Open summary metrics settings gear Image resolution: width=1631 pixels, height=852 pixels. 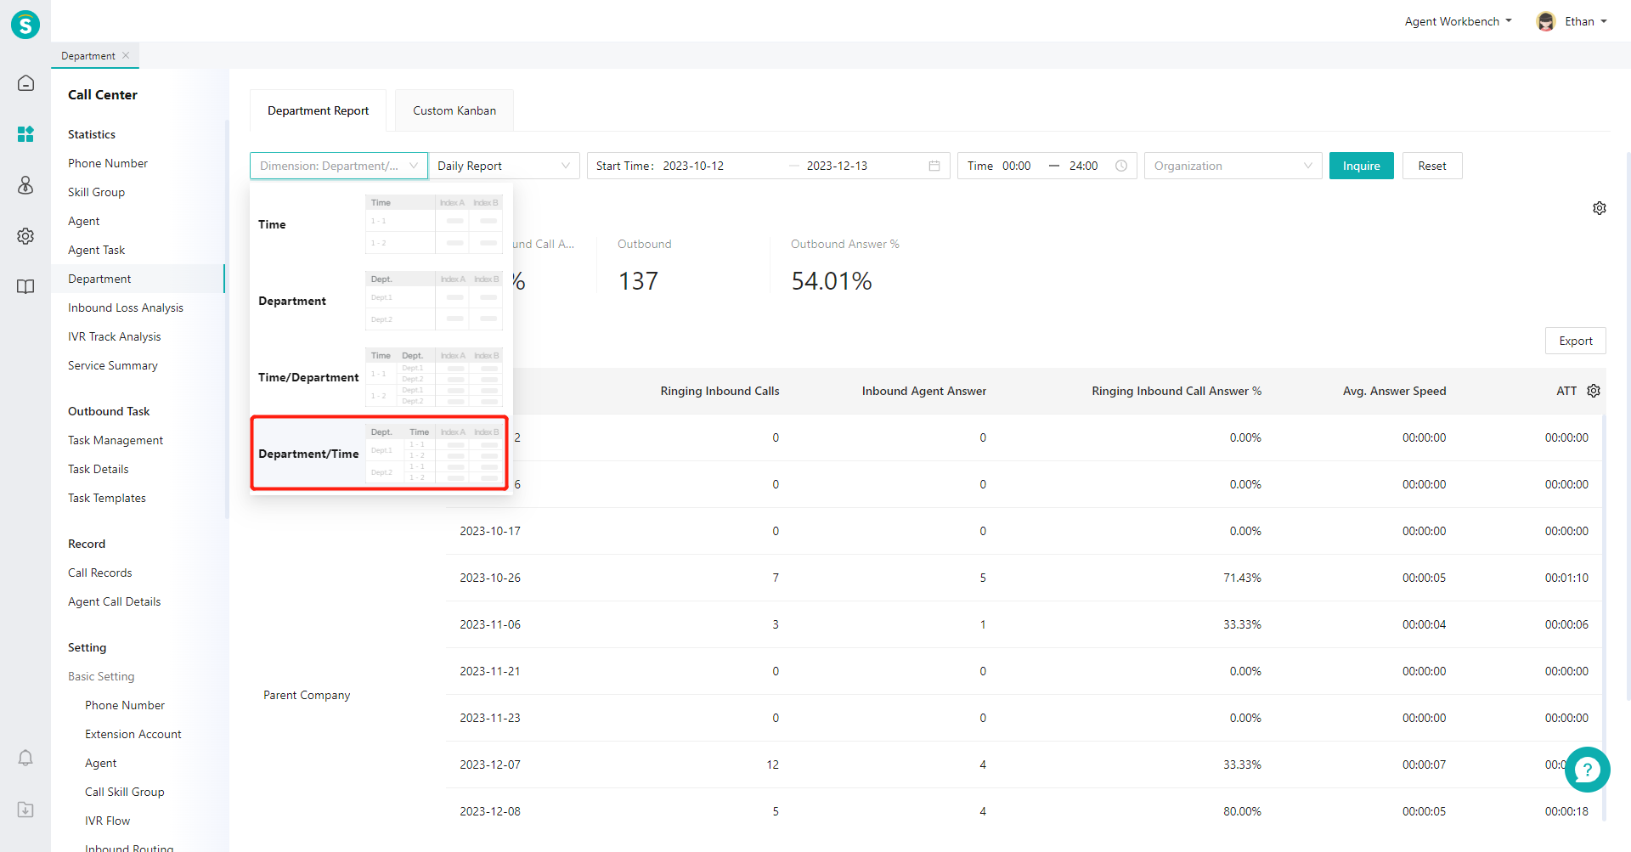[1600, 208]
